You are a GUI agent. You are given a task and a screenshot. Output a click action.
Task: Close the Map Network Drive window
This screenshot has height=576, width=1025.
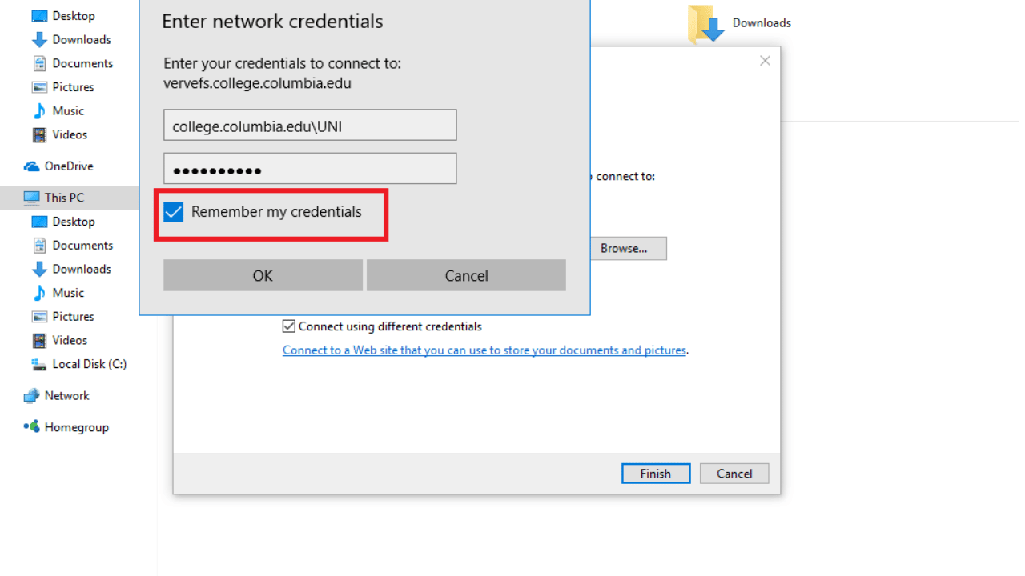click(x=765, y=61)
